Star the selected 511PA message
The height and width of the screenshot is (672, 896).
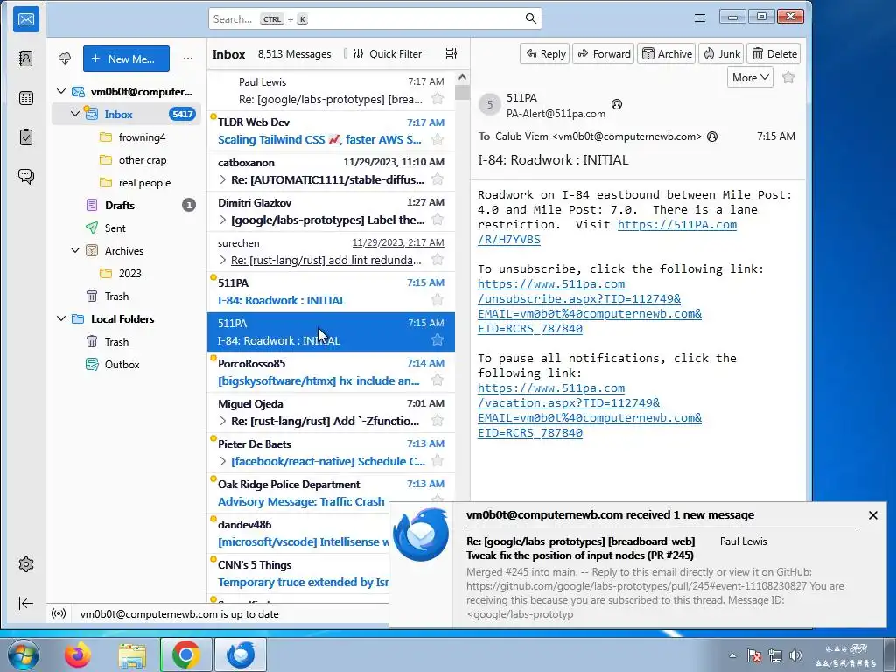(x=437, y=340)
